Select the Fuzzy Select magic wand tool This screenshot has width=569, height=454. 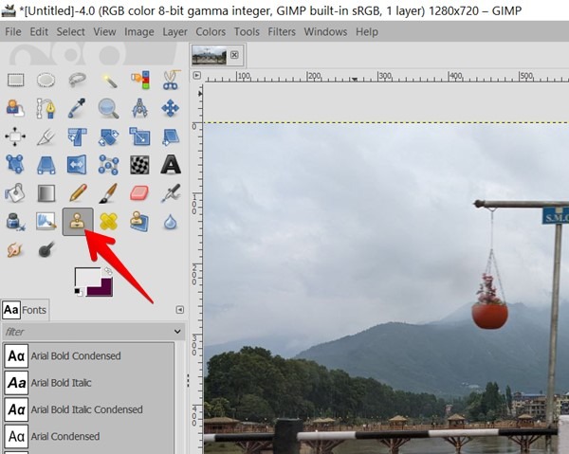coord(108,80)
